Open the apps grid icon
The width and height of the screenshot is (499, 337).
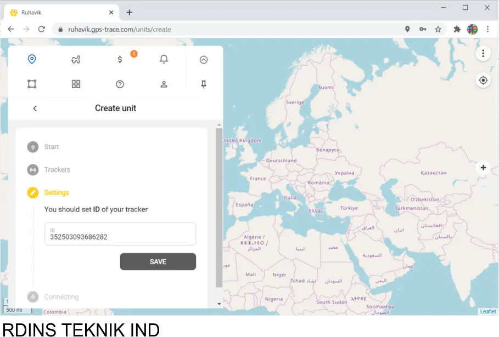(76, 84)
